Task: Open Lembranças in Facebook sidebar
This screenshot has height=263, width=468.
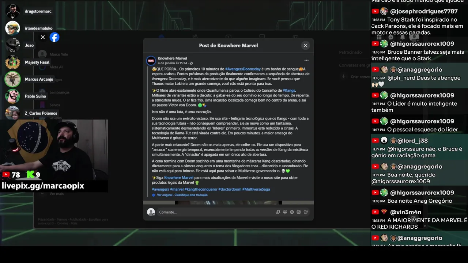Action: point(60,92)
